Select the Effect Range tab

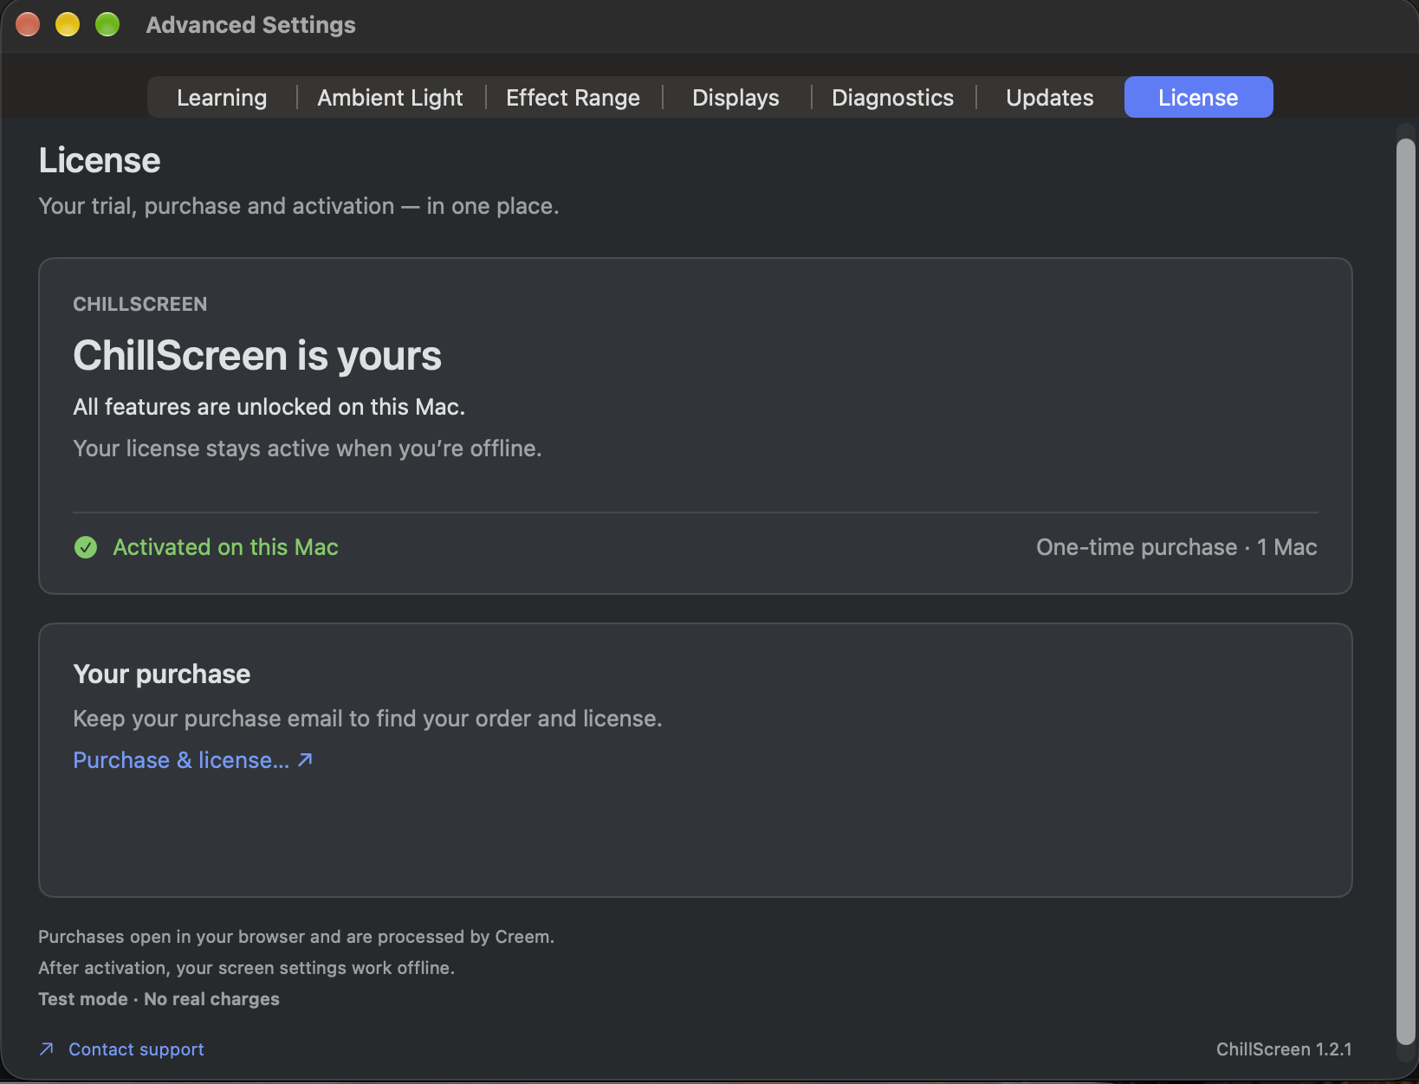coord(573,98)
